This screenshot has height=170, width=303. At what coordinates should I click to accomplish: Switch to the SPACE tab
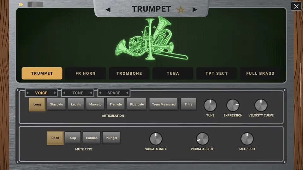click(x=114, y=93)
